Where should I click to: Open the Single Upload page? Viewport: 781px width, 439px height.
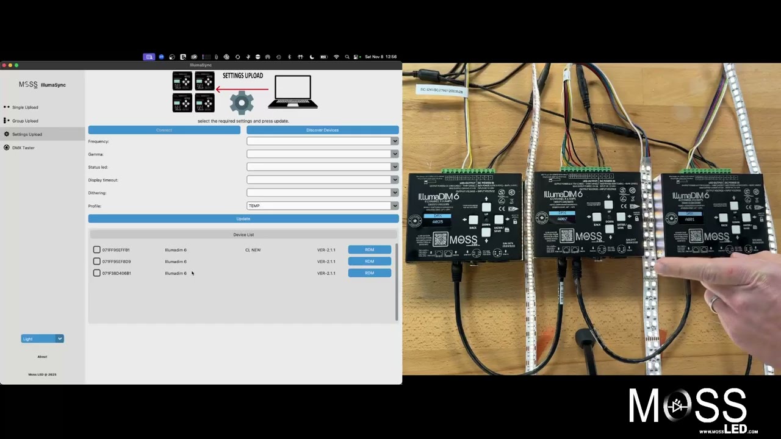coord(25,107)
